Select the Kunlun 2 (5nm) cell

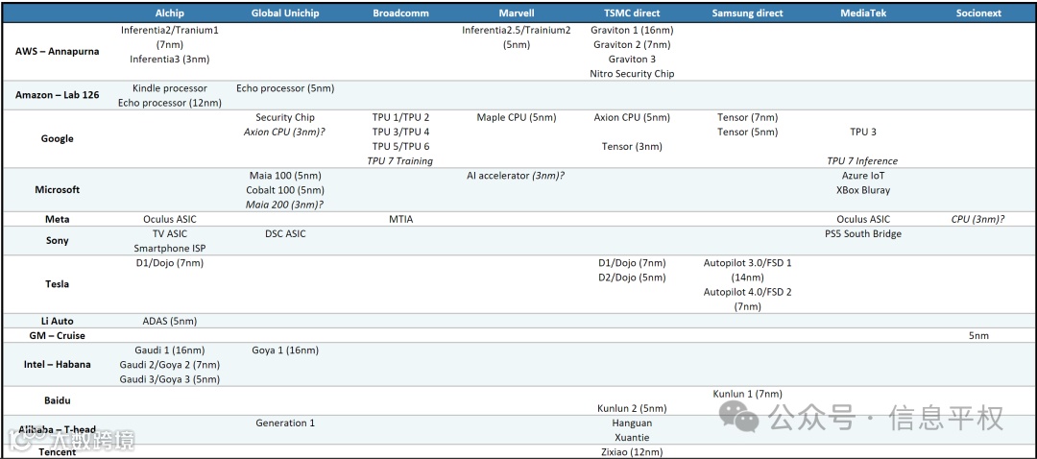click(632, 408)
